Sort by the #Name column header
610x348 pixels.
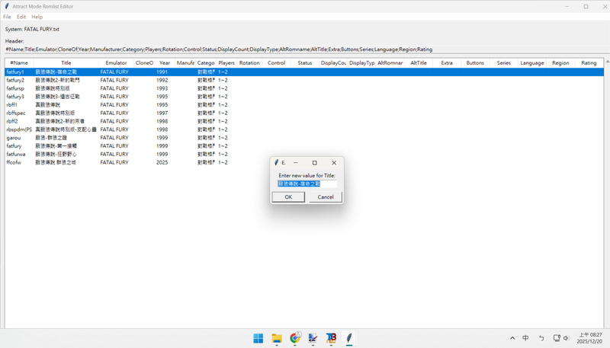[x=19, y=62]
